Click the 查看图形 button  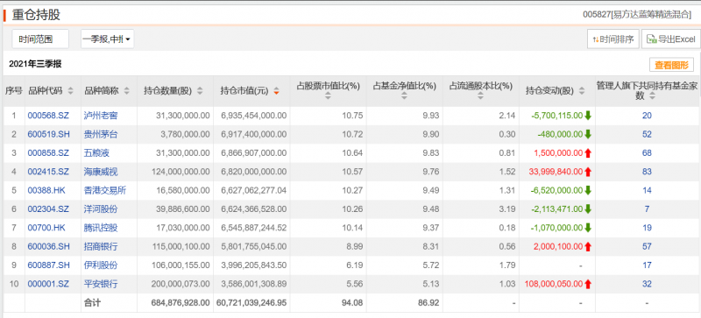click(x=671, y=65)
